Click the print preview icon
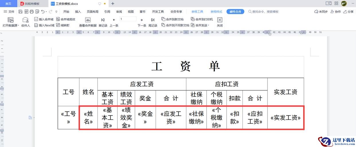The image size is (356, 147). pyautogui.click(x=37, y=12)
